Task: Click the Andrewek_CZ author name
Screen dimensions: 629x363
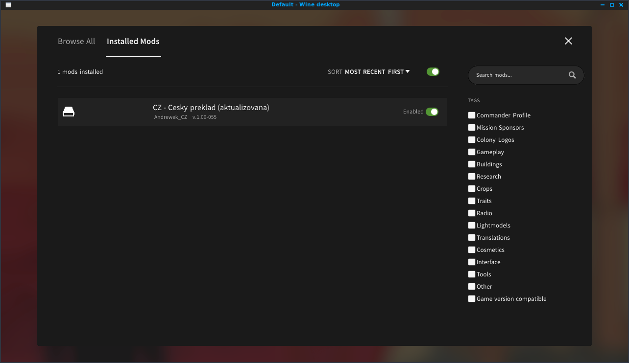Action: (170, 117)
